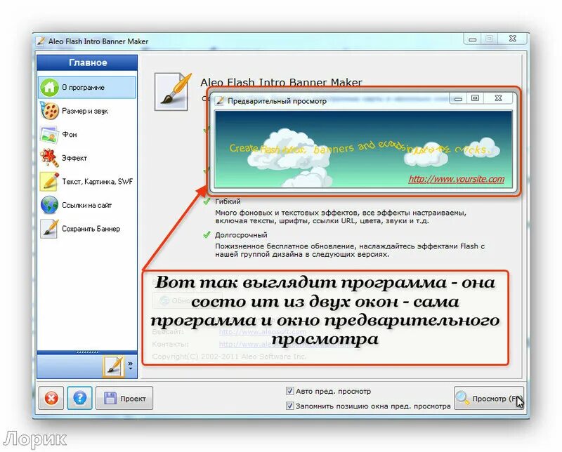562x452 pixels.
Task: Click the large paintbrush application logo
Action: pyautogui.click(x=173, y=91)
